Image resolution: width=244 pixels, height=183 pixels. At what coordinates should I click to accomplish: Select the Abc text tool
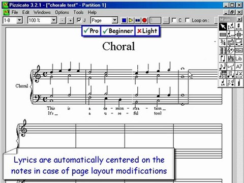click(x=238, y=50)
